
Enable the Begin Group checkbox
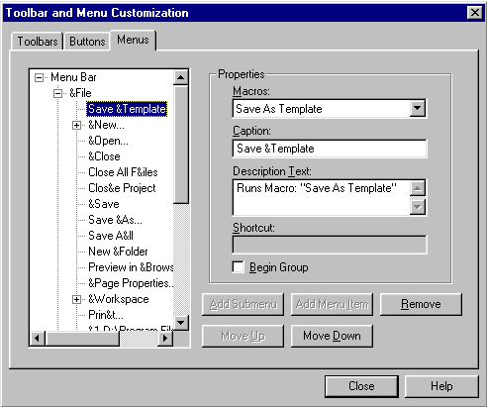[x=238, y=267]
